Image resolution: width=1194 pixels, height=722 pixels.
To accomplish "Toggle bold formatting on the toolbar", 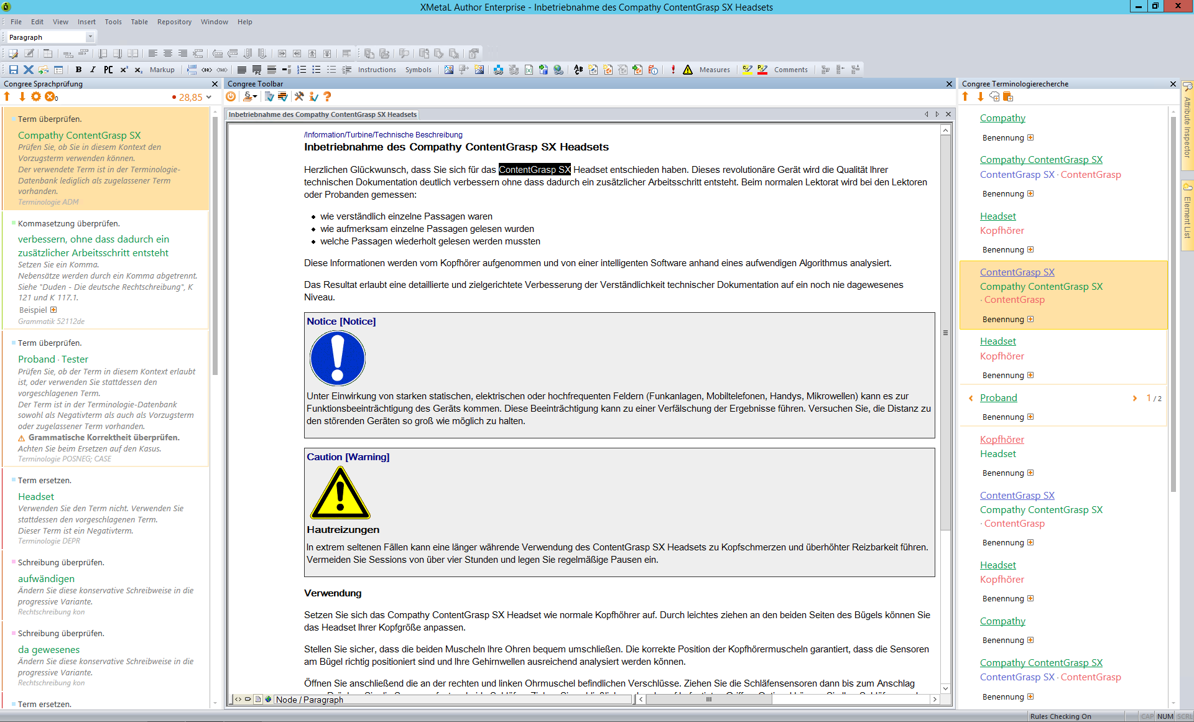I will coord(78,70).
